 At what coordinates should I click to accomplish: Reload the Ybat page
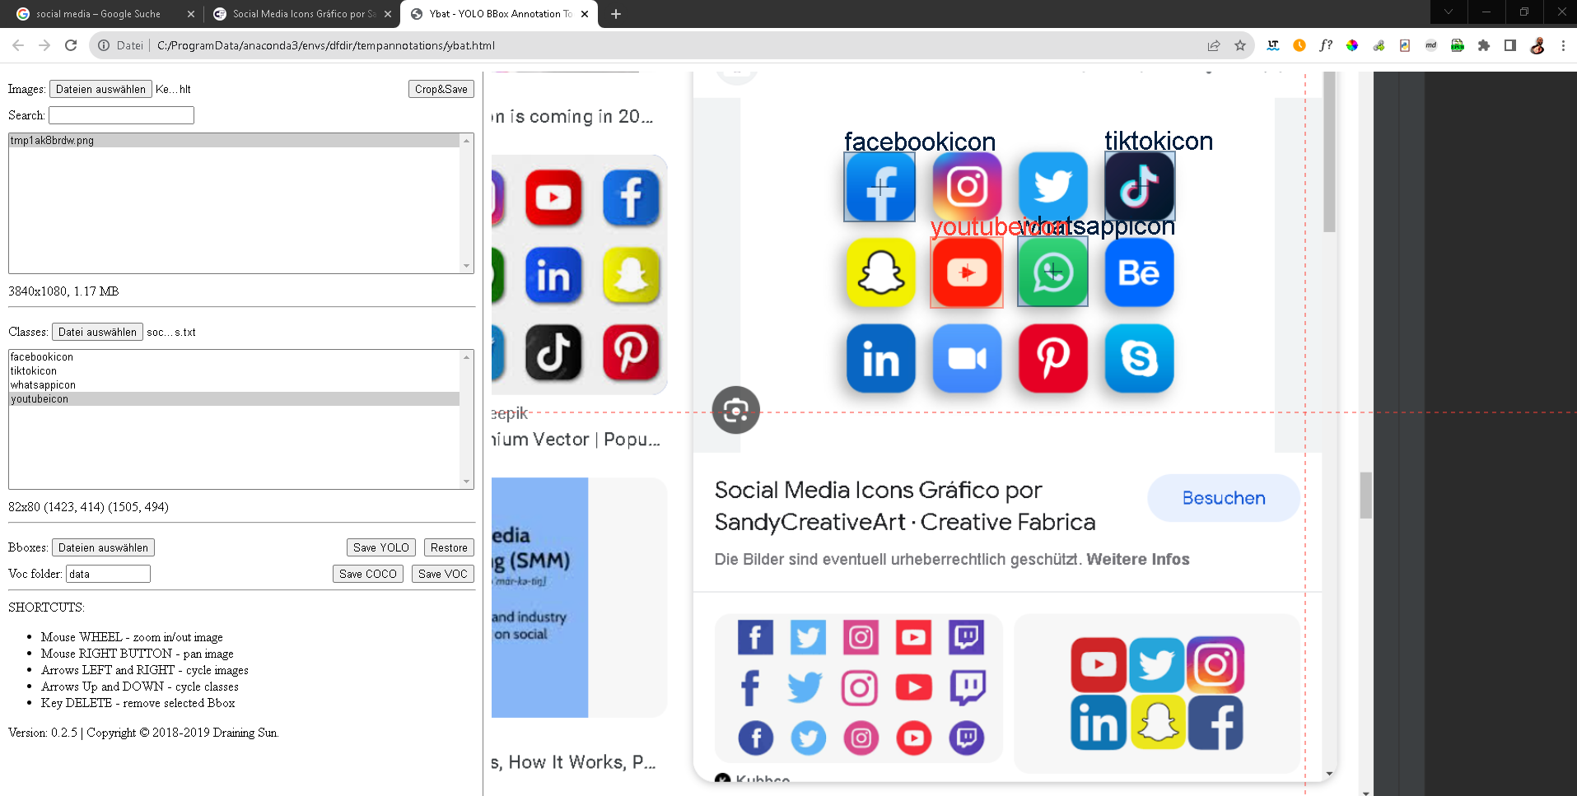pos(71,45)
